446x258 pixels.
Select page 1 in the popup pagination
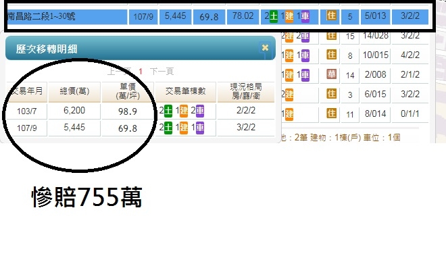[141, 72]
